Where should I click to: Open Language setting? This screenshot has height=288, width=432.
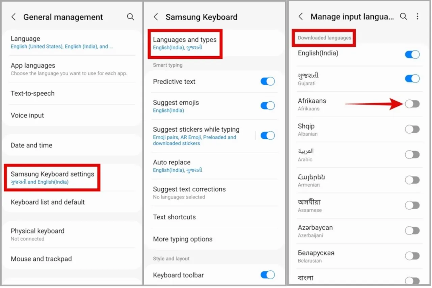click(x=73, y=42)
